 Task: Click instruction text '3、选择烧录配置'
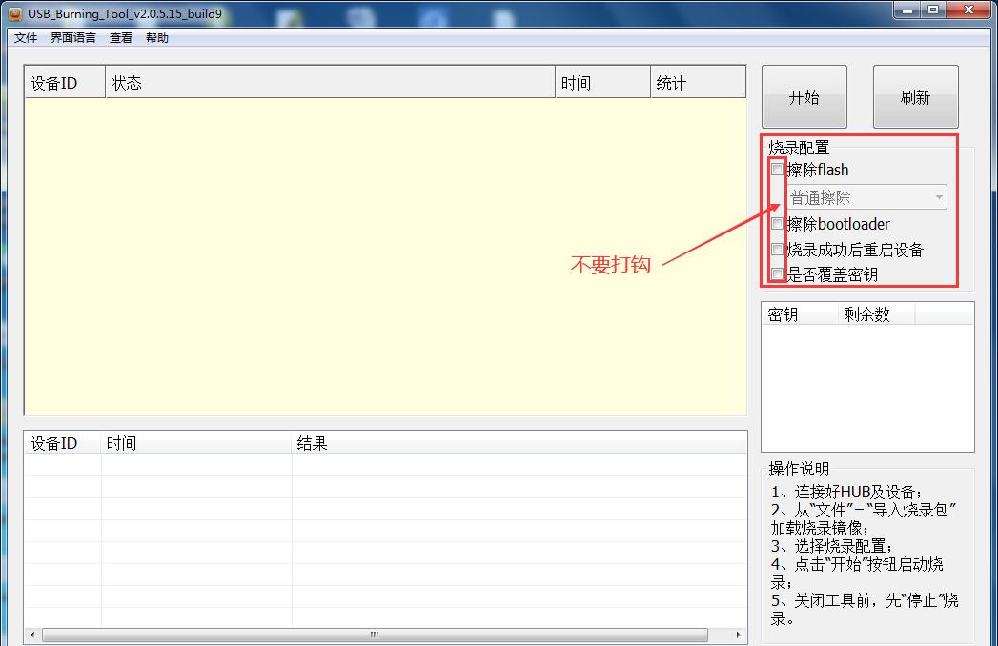832,546
